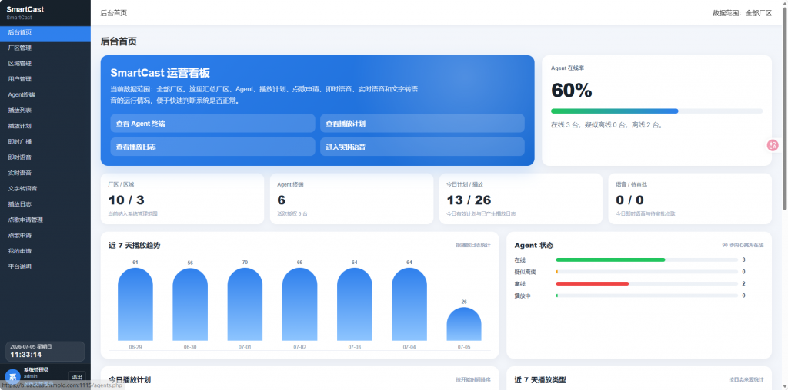Open 平台说明 in the sidebar
Screen dimensions: 788x390
pyautogui.click(x=45, y=267)
